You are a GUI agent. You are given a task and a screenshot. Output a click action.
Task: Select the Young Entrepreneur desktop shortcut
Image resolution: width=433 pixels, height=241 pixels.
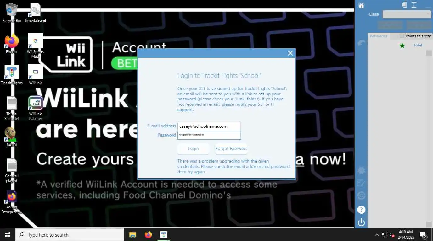[12, 202]
